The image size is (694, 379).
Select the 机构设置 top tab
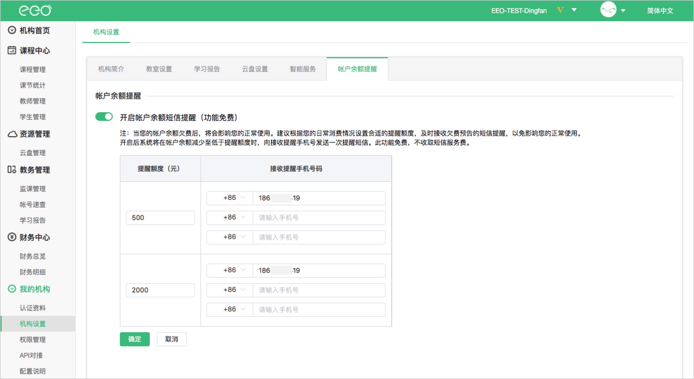[x=106, y=32]
